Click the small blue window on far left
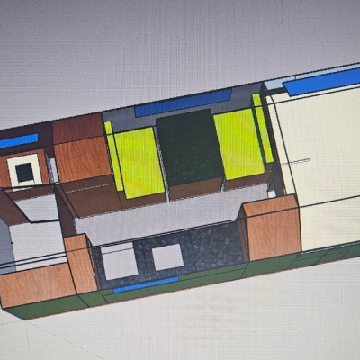 pyautogui.click(x=19, y=141)
